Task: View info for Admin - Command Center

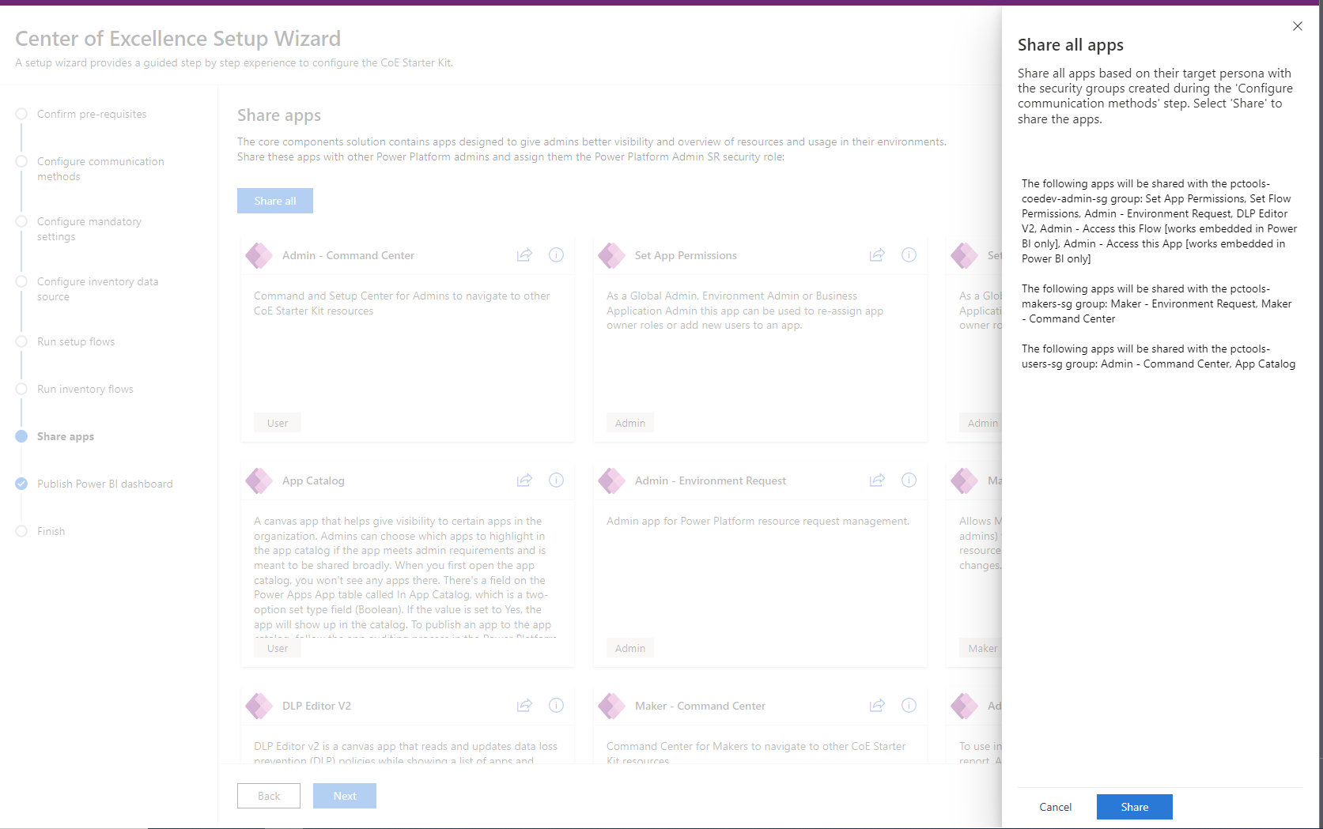Action: (x=556, y=254)
